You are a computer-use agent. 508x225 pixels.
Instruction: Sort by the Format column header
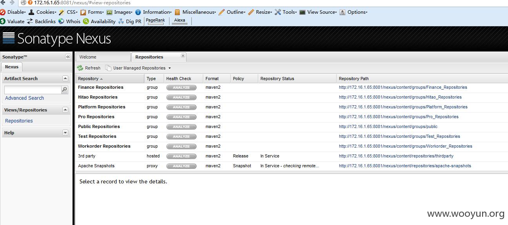(x=217, y=79)
